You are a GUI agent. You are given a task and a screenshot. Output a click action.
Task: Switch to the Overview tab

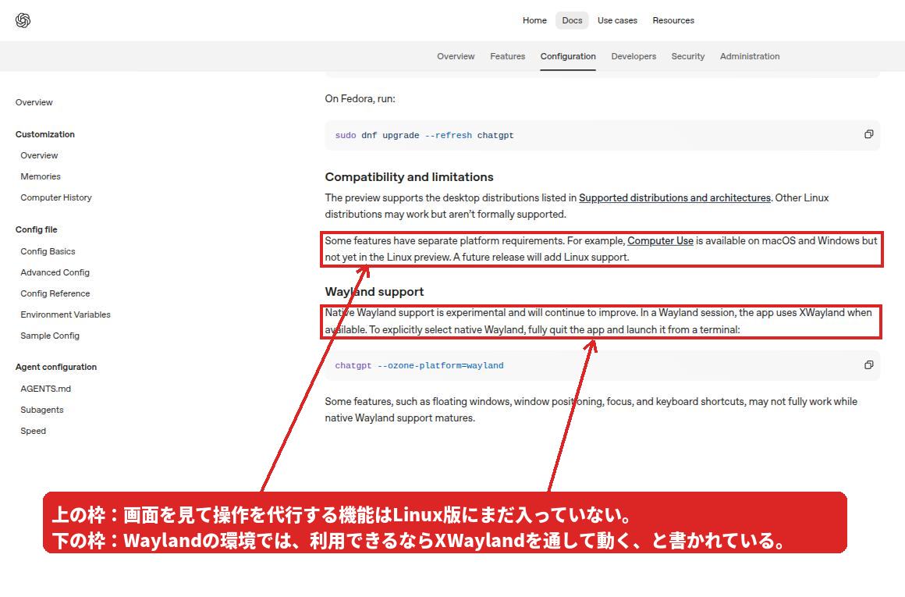456,56
